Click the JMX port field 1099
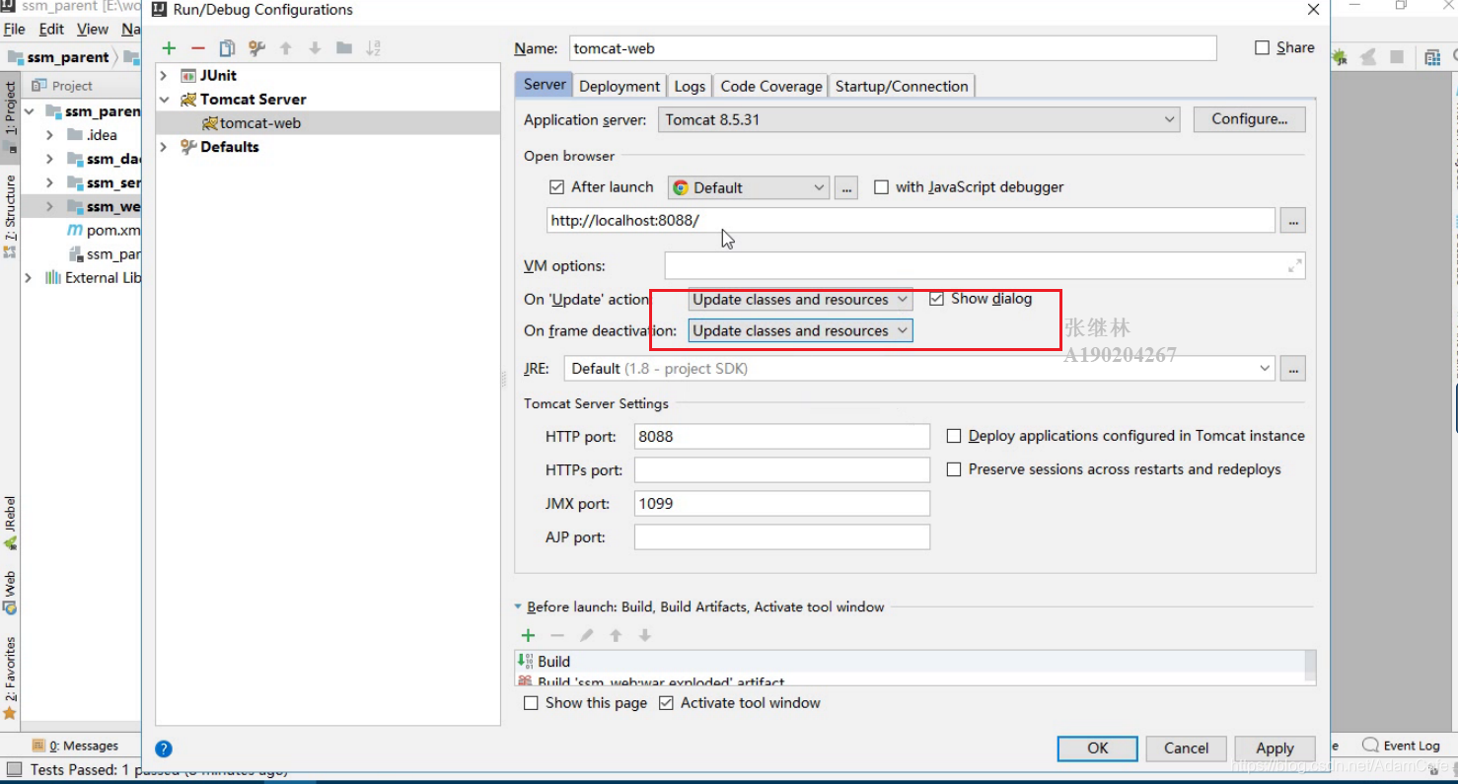Image resolution: width=1458 pixels, height=784 pixels. coord(782,503)
